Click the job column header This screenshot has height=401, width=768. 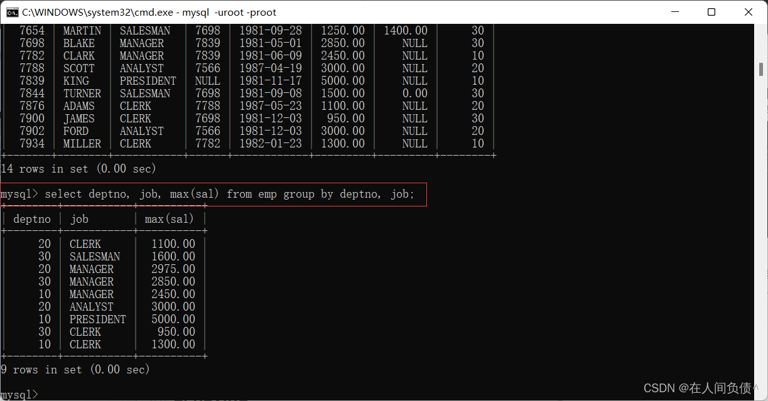79,218
